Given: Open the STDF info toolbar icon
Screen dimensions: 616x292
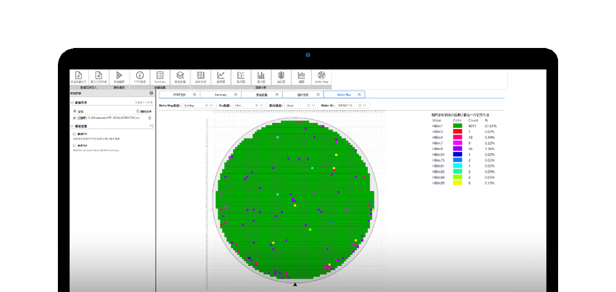Looking at the screenshot, I should point(139,75).
